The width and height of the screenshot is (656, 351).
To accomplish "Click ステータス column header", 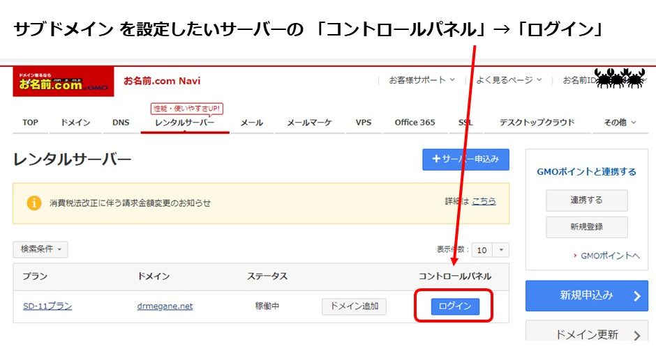I will click(267, 276).
